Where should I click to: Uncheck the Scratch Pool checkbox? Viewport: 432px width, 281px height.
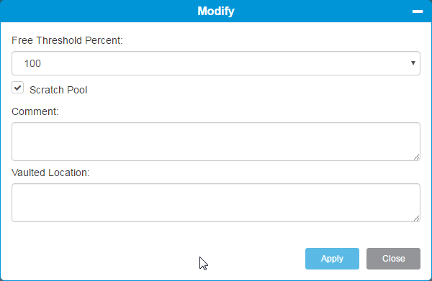coord(17,88)
